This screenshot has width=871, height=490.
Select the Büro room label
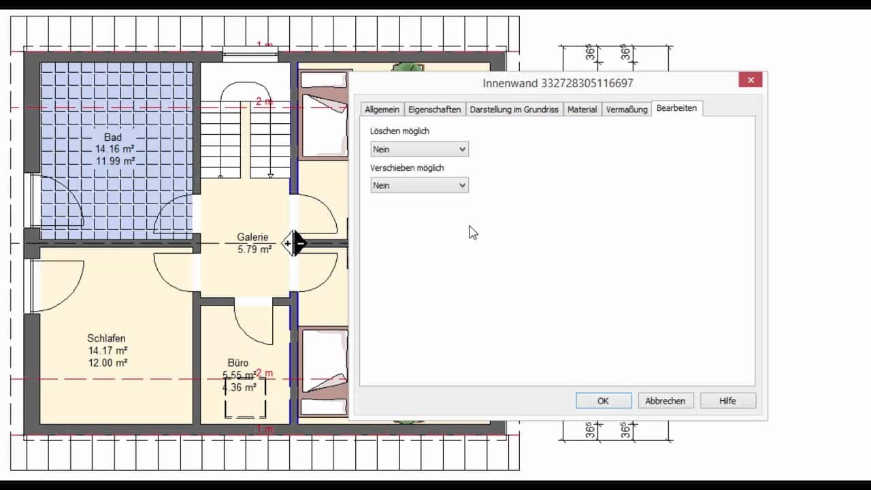tap(238, 363)
